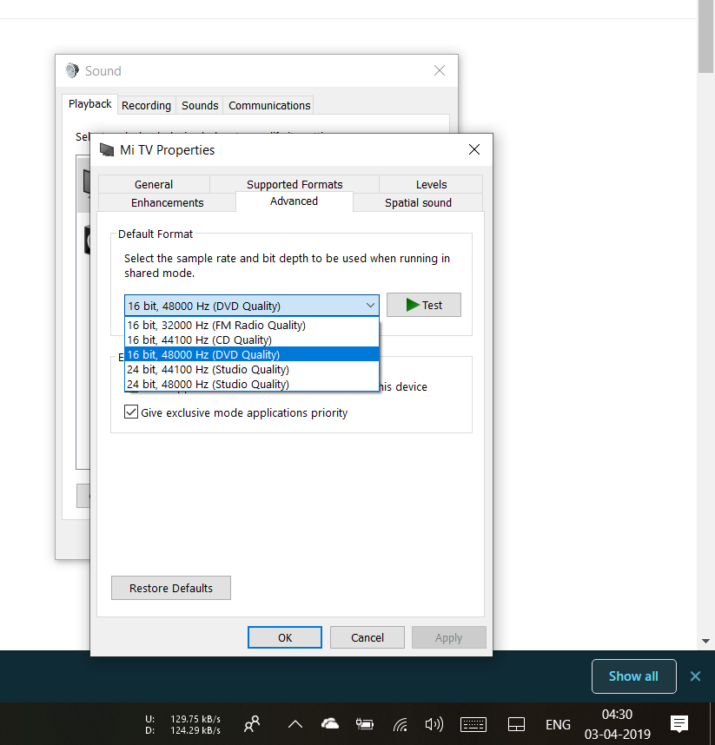Dismiss the downloads bar with X
Screen dimensions: 715x745
(695, 676)
